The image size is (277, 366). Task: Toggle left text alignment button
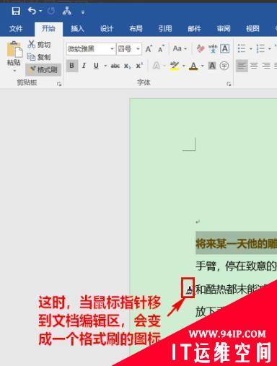[242, 66]
